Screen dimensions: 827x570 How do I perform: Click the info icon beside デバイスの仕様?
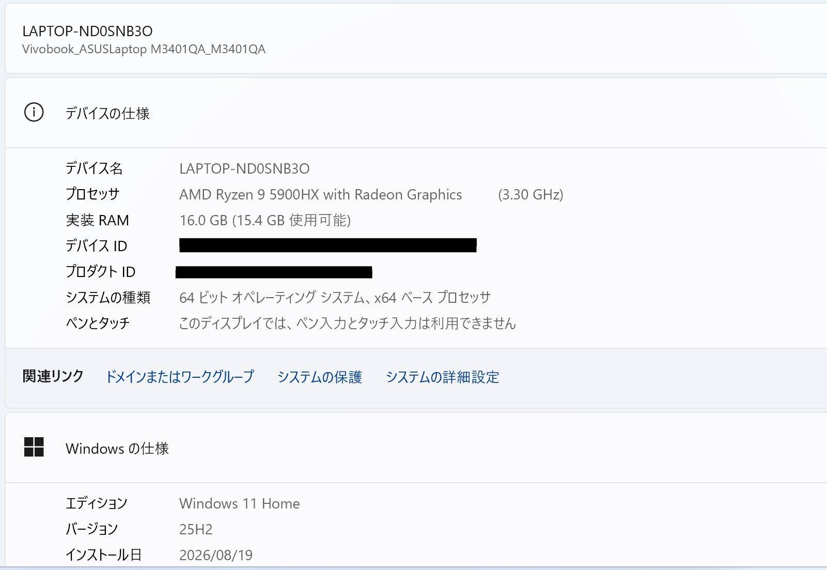[34, 113]
